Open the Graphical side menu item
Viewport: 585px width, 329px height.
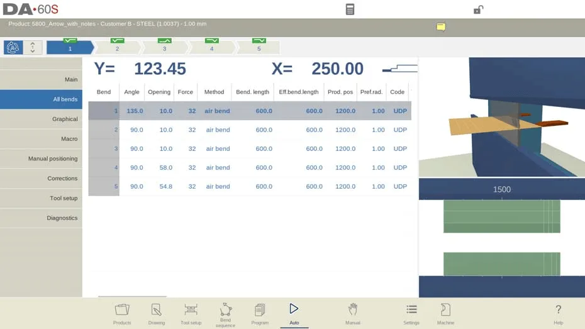coord(41,119)
